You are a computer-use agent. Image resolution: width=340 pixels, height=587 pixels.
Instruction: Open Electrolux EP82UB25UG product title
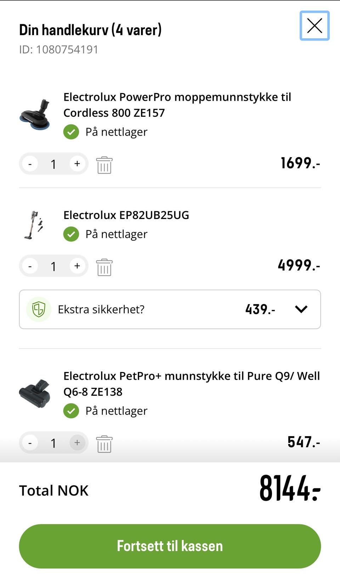point(126,215)
